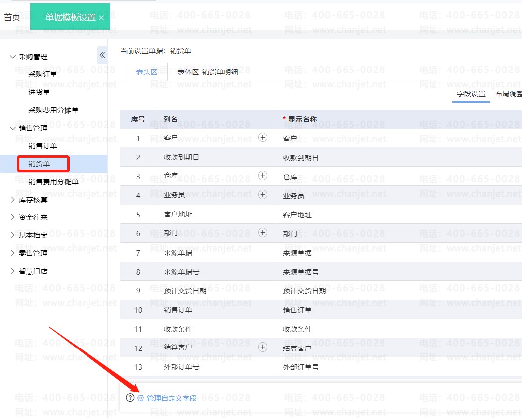
Task: Click the plus icon in the 业务员 row
Action: 262,195
